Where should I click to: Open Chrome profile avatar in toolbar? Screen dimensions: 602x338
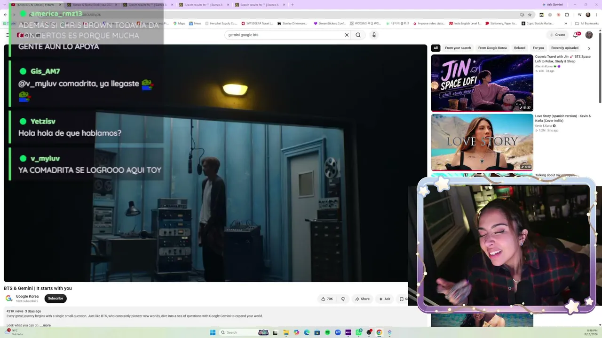tap(588, 15)
